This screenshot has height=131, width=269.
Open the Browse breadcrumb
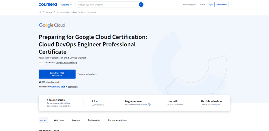(49, 12)
